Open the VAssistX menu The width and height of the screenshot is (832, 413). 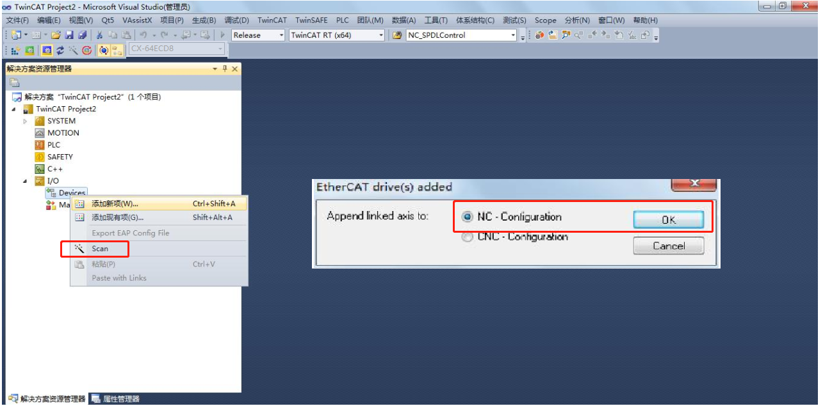coord(137,20)
